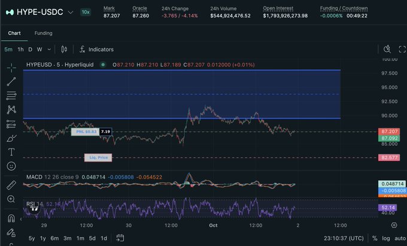Viewport: 407px width, 246px height.
Task: Select the 5m timeframe
Action: point(8,49)
